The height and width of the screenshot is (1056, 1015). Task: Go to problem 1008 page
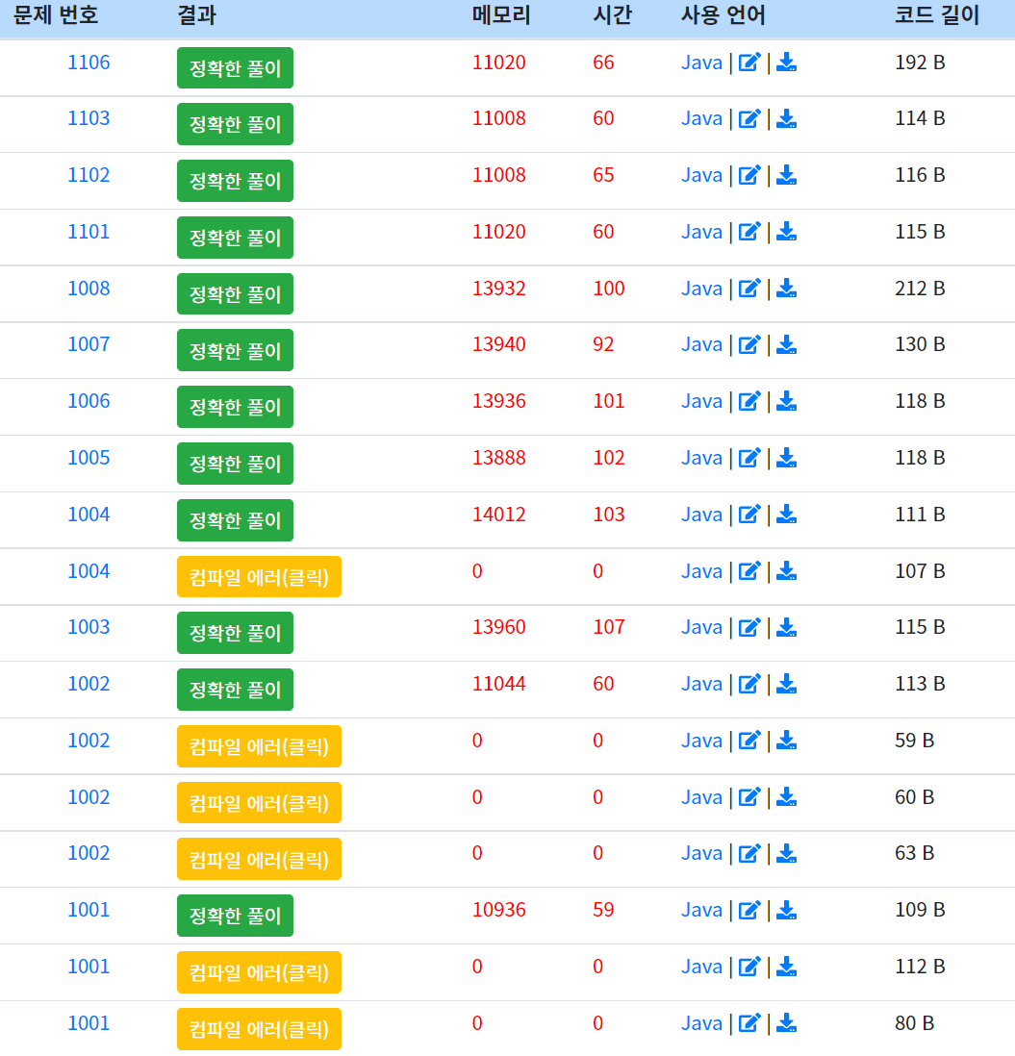point(89,289)
